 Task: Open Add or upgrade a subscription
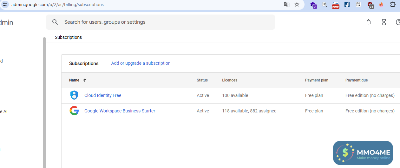pyautogui.click(x=141, y=63)
